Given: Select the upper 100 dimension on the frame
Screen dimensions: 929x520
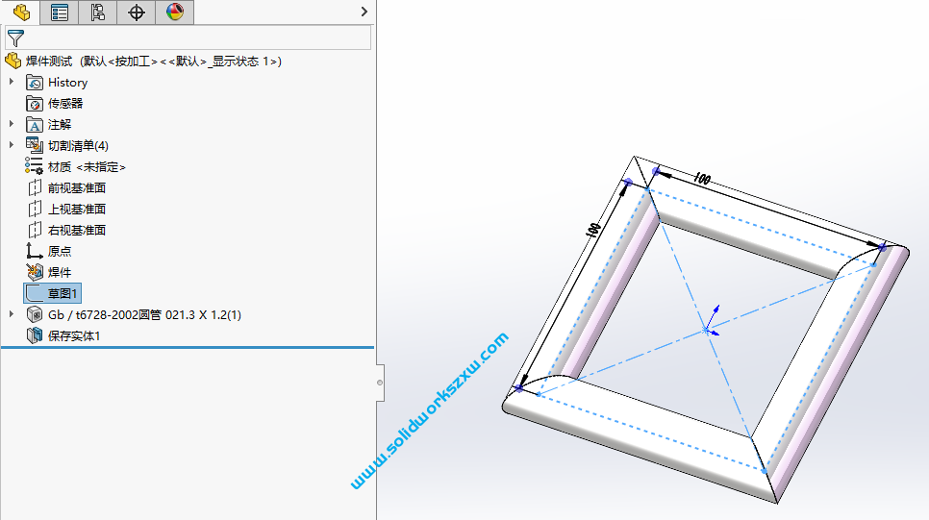Looking at the screenshot, I should click(x=702, y=178).
